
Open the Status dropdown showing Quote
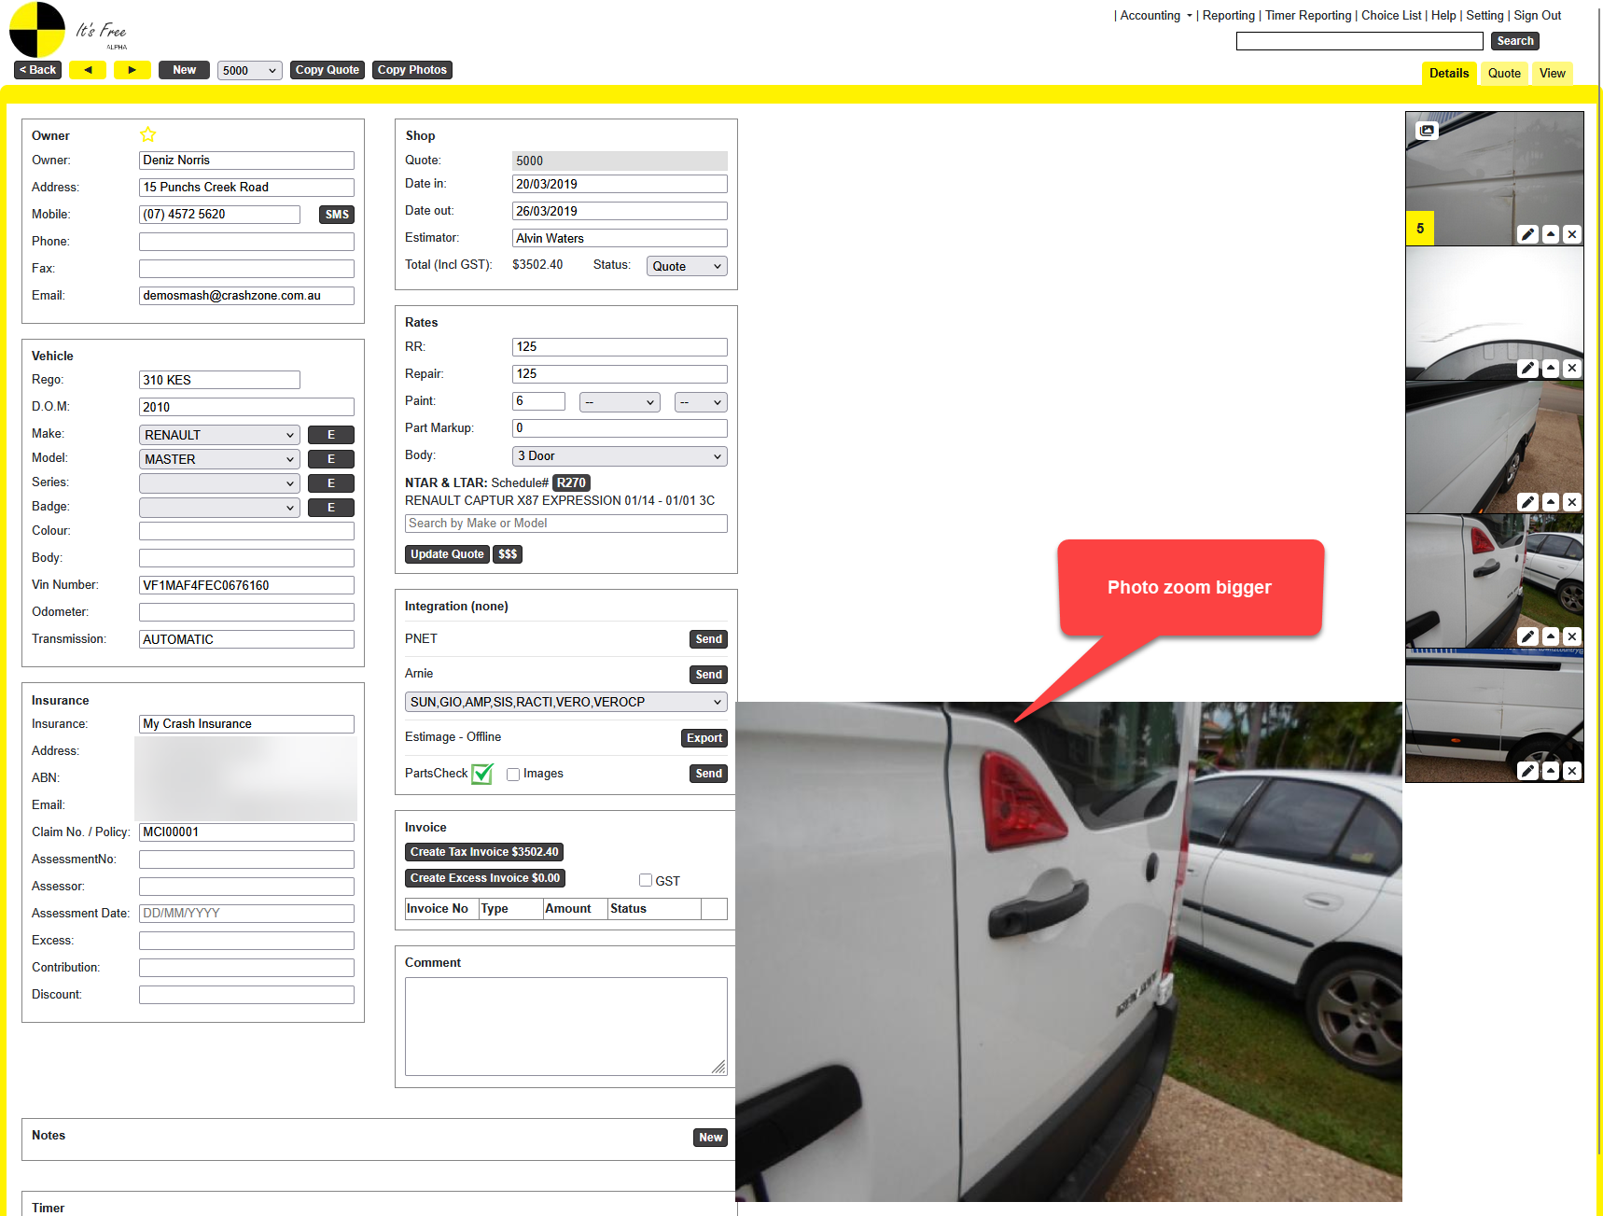point(687,266)
